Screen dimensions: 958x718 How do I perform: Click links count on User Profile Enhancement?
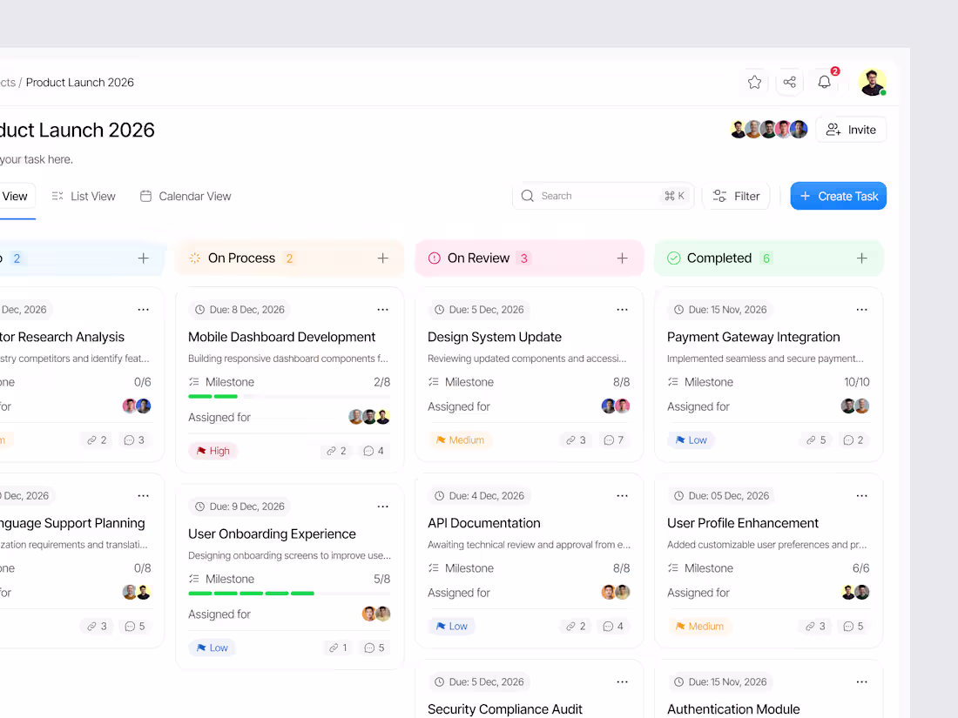(x=815, y=626)
